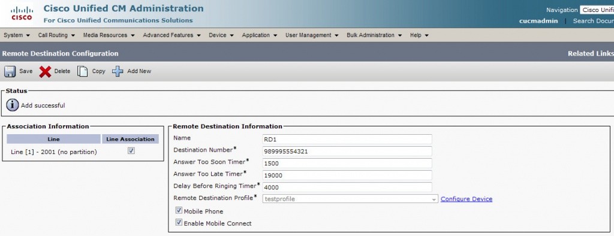Viewport: 614px width, 236px height.
Task: Open the Bulk Administration menu
Action: pos(374,35)
